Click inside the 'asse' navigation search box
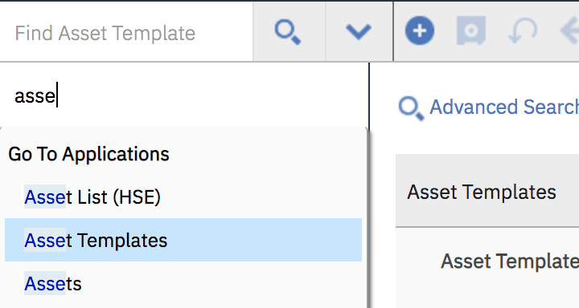This screenshot has width=579, height=308. (x=183, y=96)
